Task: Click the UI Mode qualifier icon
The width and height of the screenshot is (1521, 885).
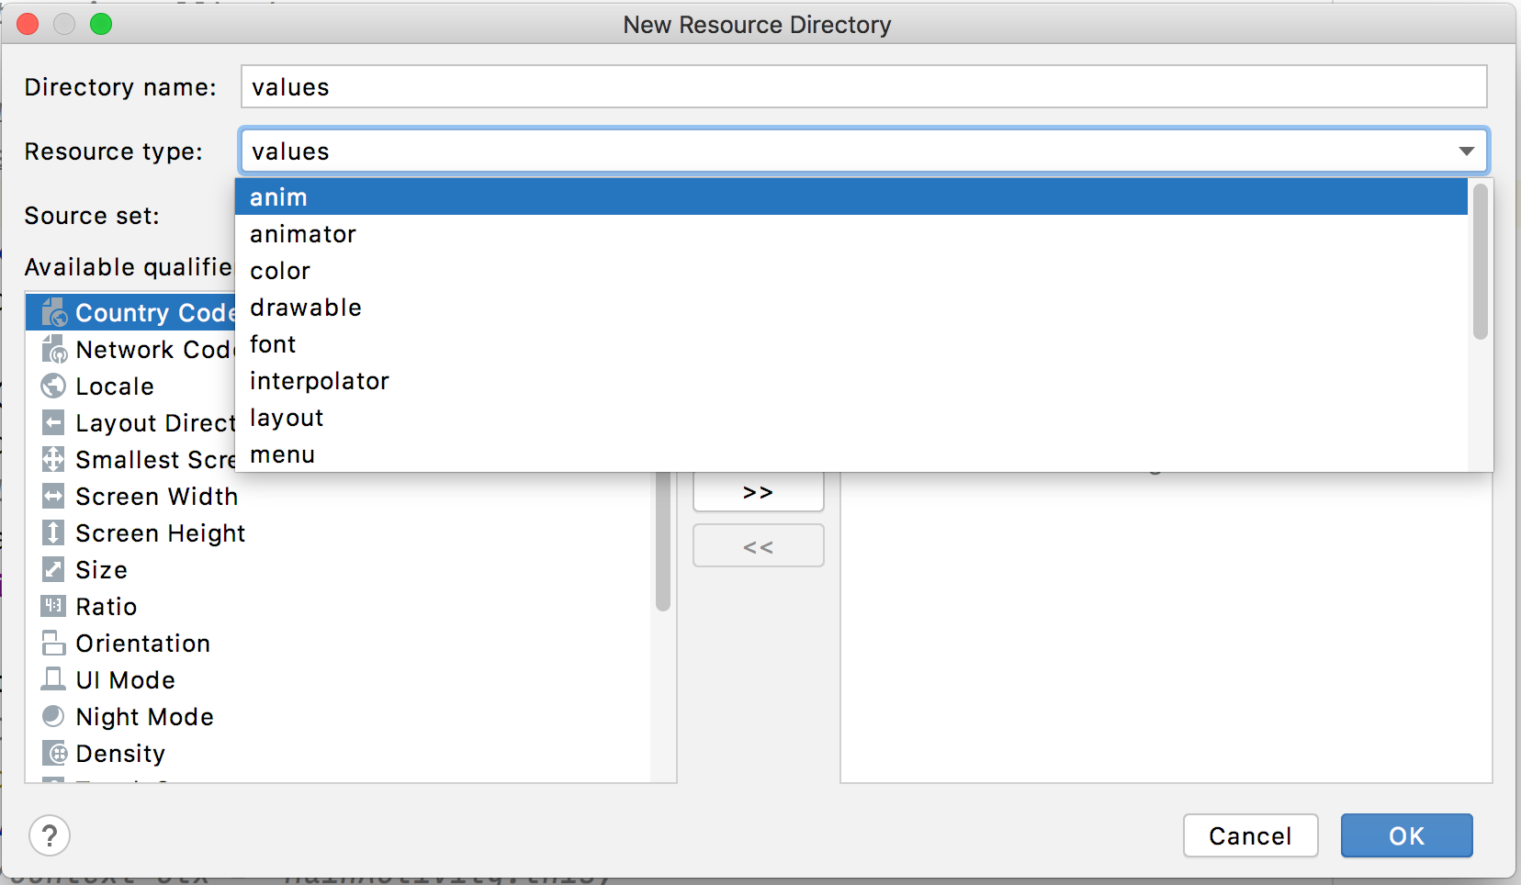Action: point(53,680)
